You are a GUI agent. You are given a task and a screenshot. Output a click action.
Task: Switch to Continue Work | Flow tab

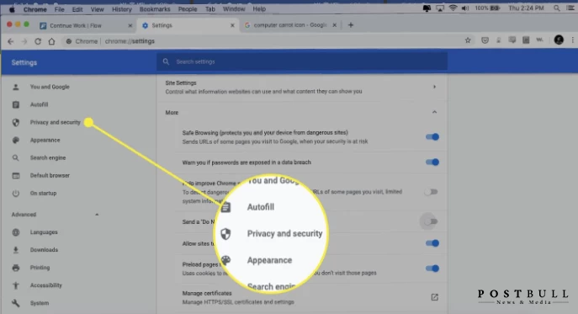pyautogui.click(x=86, y=25)
